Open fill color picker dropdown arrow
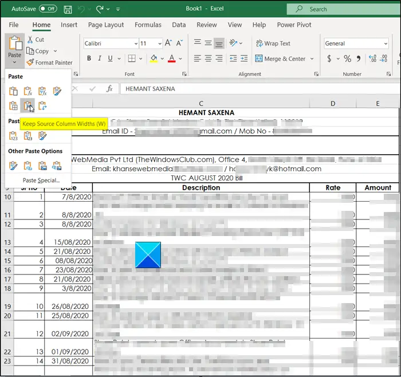401x377 pixels. coord(162,58)
